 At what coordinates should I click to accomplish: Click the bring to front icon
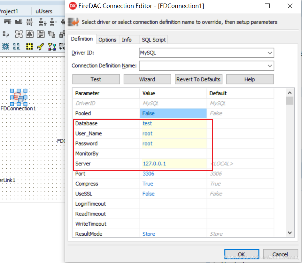point(51,34)
